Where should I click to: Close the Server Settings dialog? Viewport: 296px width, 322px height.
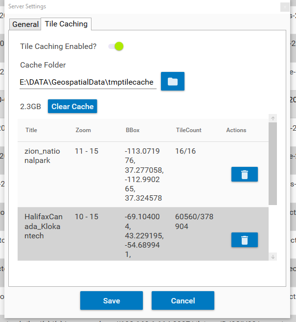[285, 7]
